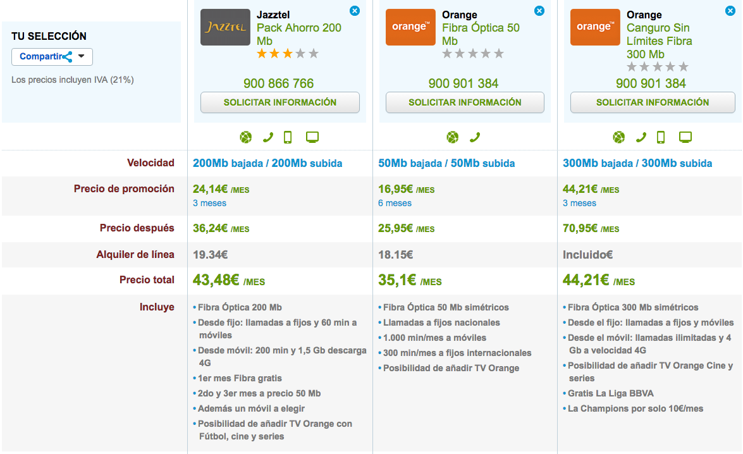Click 'Los precios incluyen IVA (21%)' note
743x454 pixels.
click(73, 80)
